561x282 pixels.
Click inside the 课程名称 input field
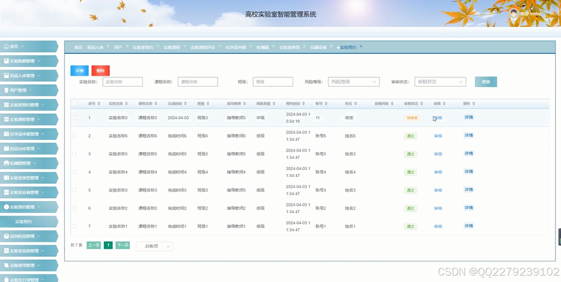coord(197,82)
